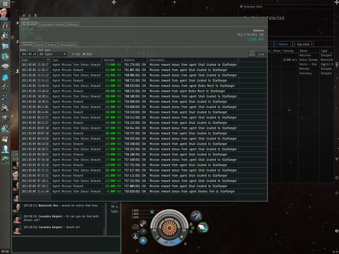Toggle the autopilot A button
339x254 pixels.
pos(143,241)
